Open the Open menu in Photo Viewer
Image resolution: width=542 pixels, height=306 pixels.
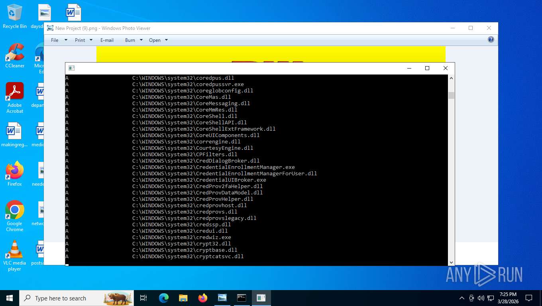pyautogui.click(x=155, y=40)
